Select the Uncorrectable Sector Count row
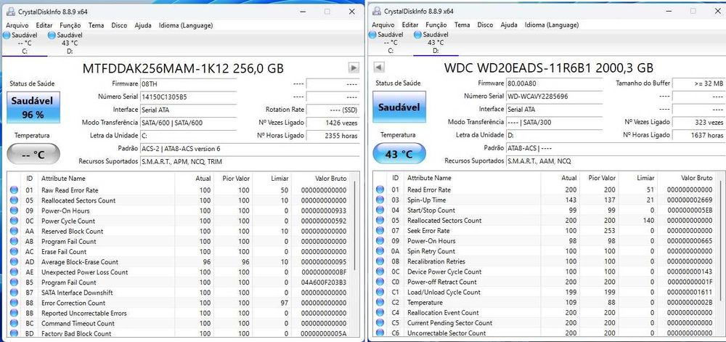Image resolution: width=726 pixels, height=342 pixels. (x=544, y=333)
